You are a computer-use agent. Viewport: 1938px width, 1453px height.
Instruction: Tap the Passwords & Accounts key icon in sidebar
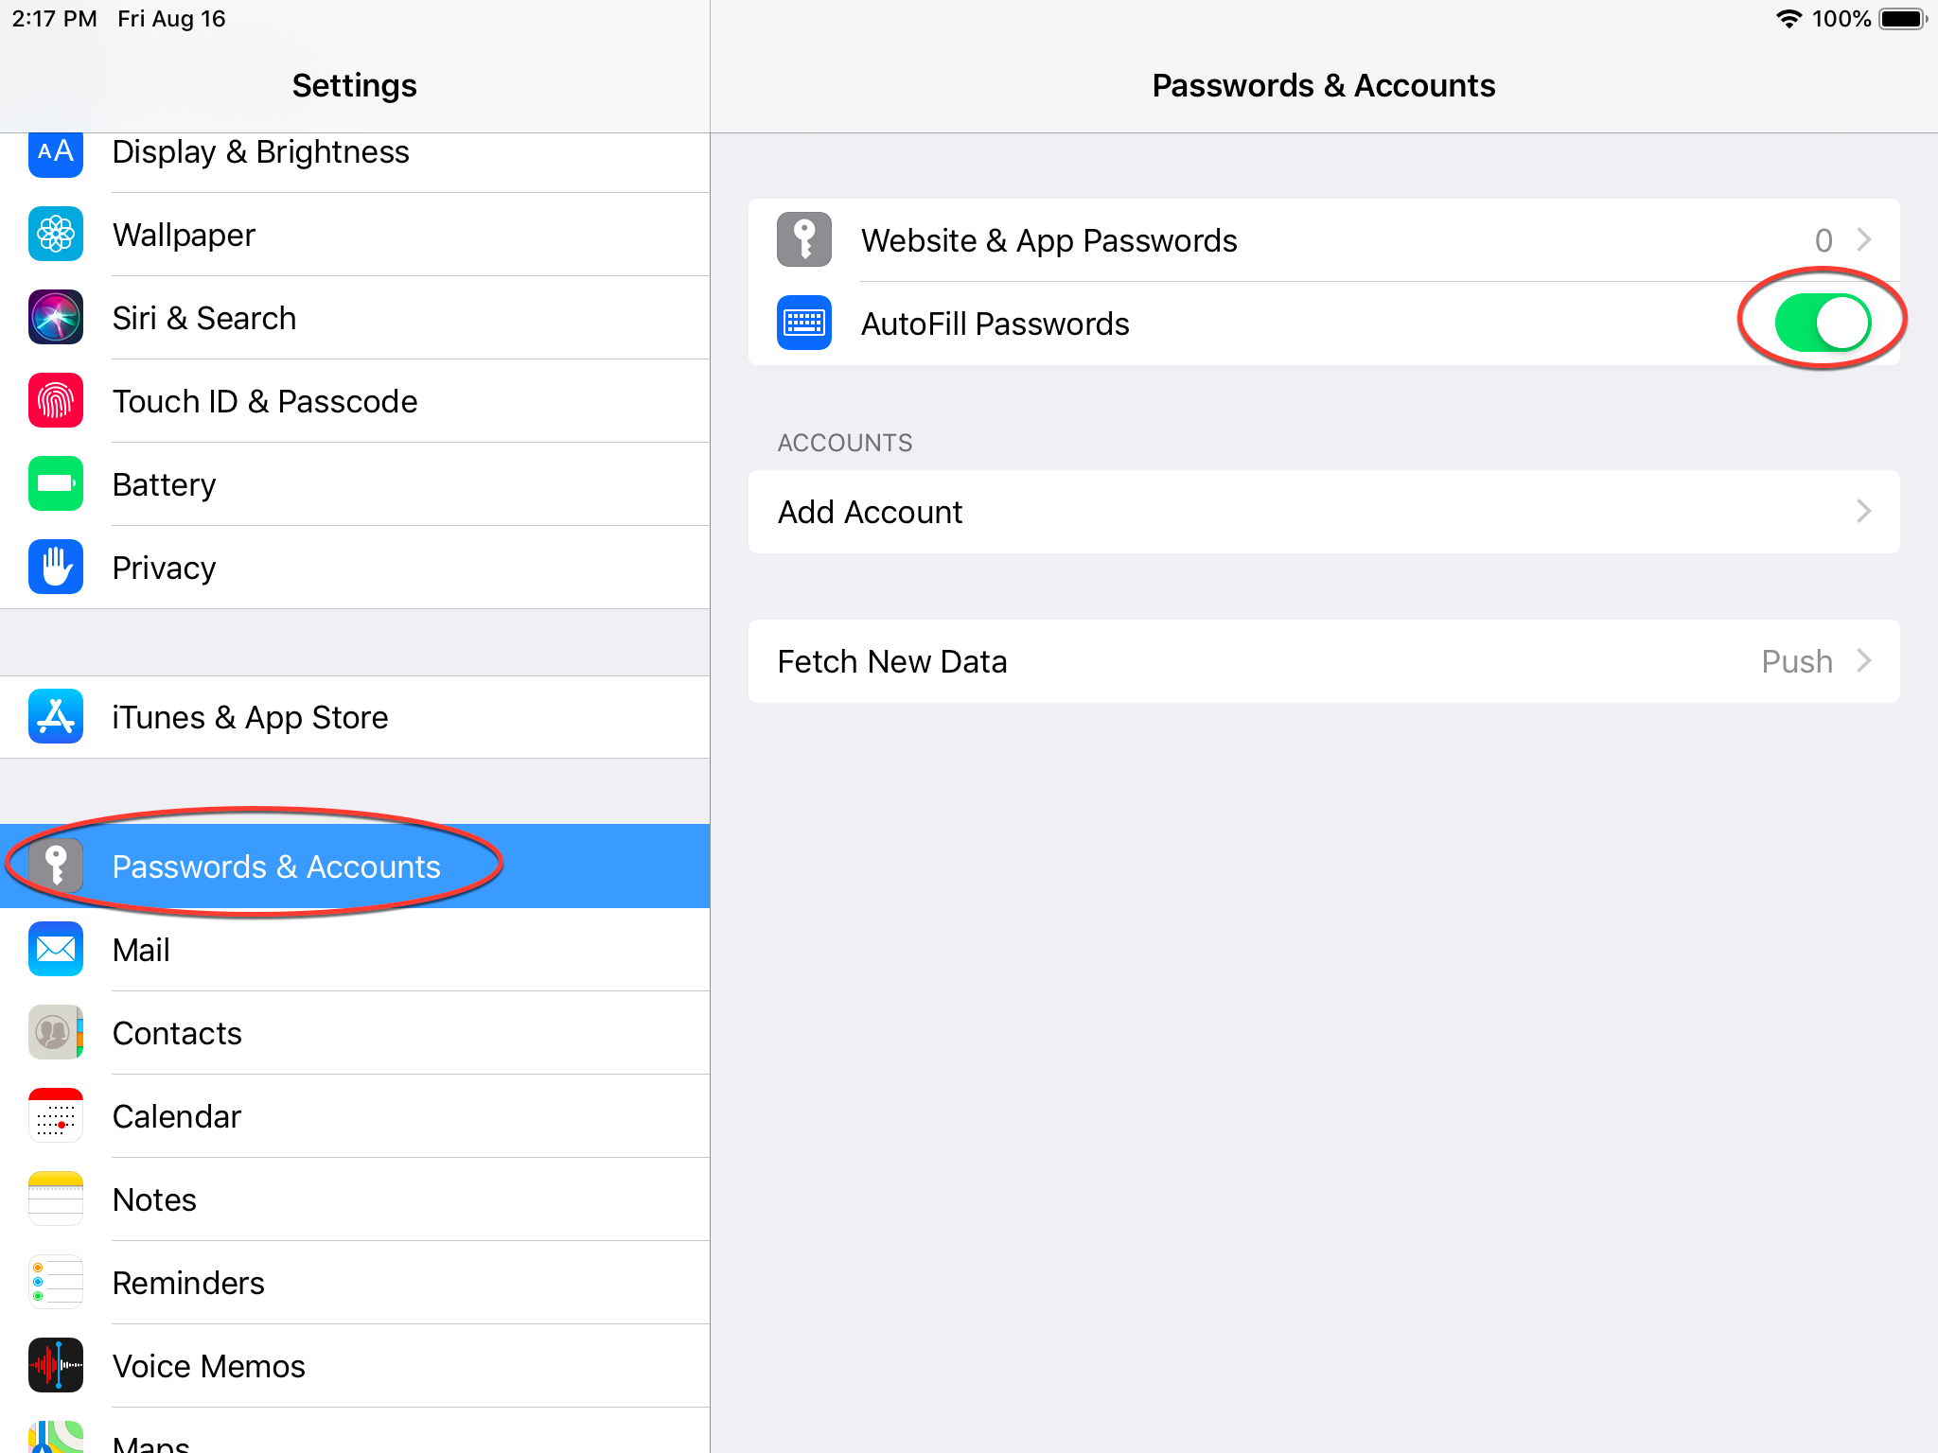click(x=56, y=866)
